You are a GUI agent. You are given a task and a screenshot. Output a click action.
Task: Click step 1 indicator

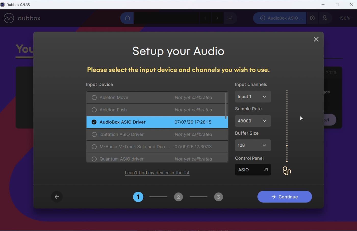(138, 197)
